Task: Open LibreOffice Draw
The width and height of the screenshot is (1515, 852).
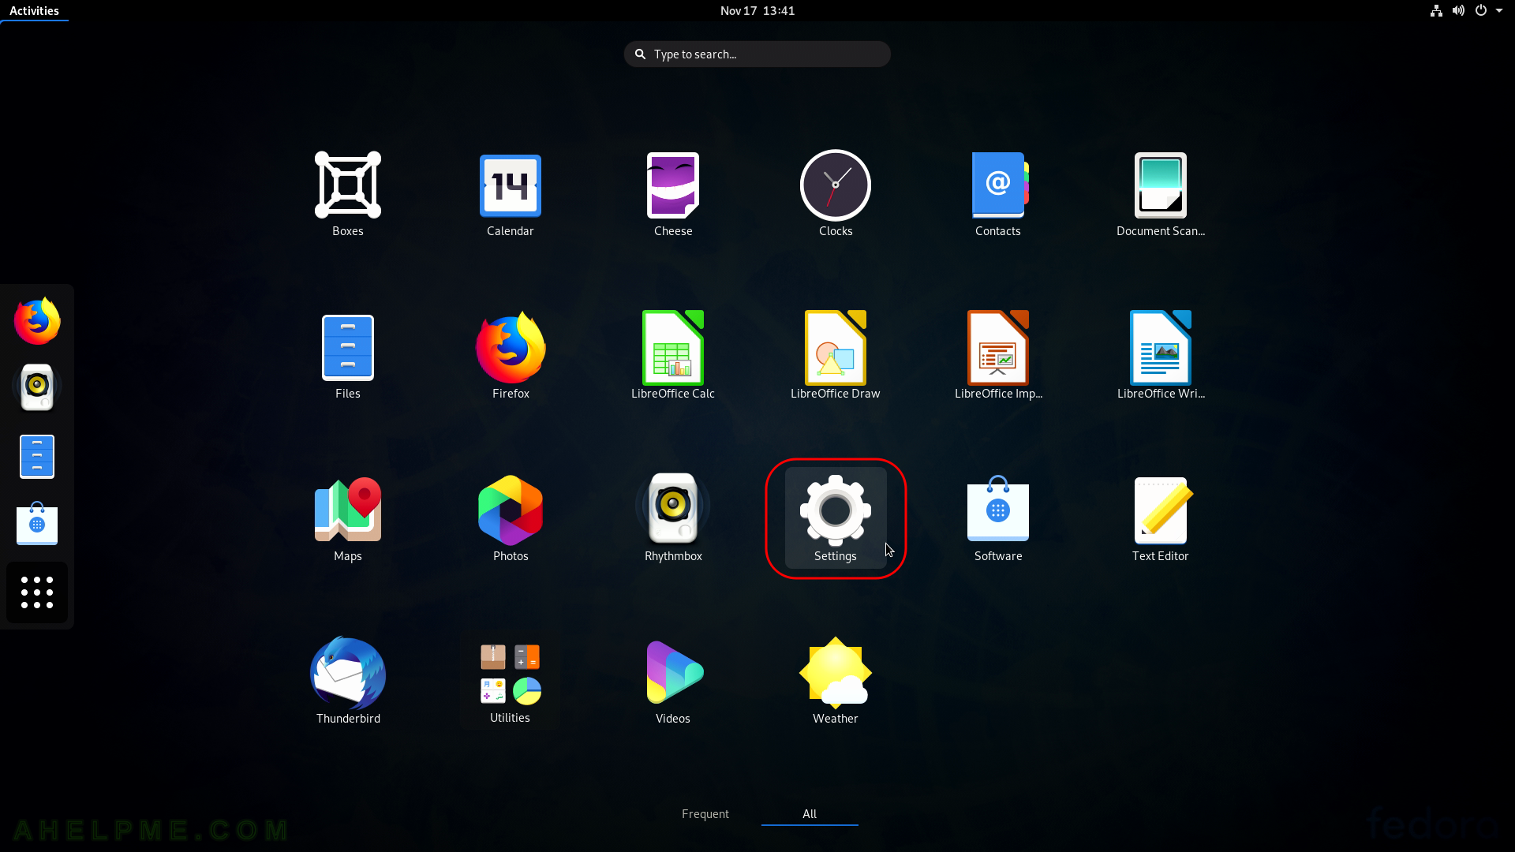Action: point(836,357)
